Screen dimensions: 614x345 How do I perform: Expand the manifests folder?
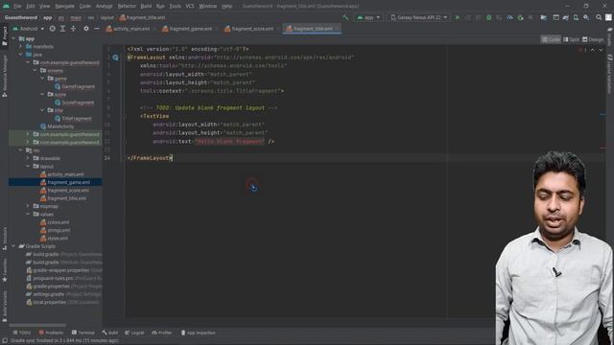pyautogui.click(x=21, y=47)
